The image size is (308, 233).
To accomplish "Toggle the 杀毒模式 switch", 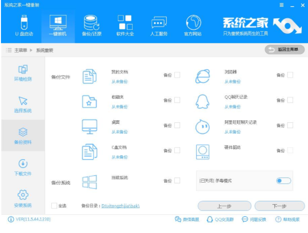I will click(283, 181).
